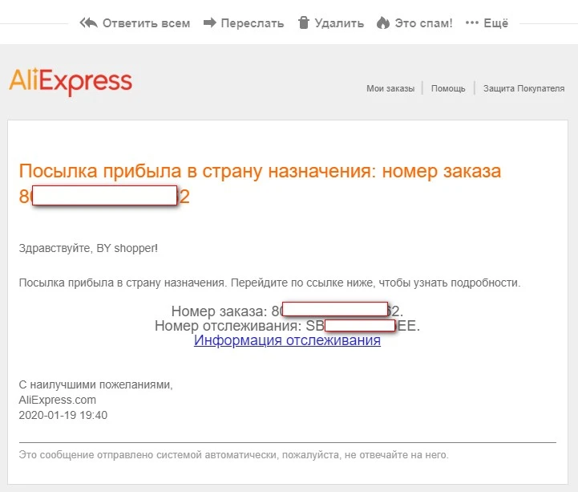Click the three-dots more icon
The width and height of the screenshot is (578, 492).
point(472,23)
